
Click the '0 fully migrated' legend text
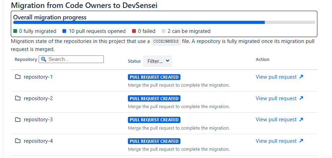(38, 31)
